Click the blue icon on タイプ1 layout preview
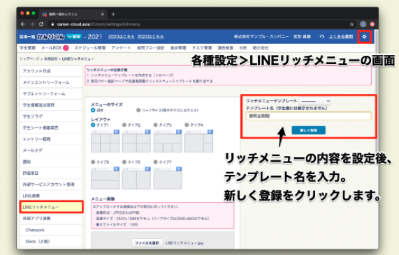Screen dimensions: 399x255 coord(116,132)
